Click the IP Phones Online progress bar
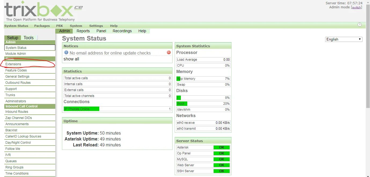This screenshot has width=370, height=177. click(118, 109)
